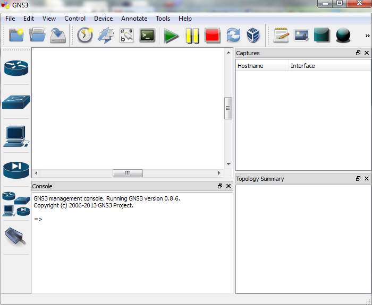Sort captures by Interface column header
Viewport: 372px width, 305px height.
coord(329,66)
